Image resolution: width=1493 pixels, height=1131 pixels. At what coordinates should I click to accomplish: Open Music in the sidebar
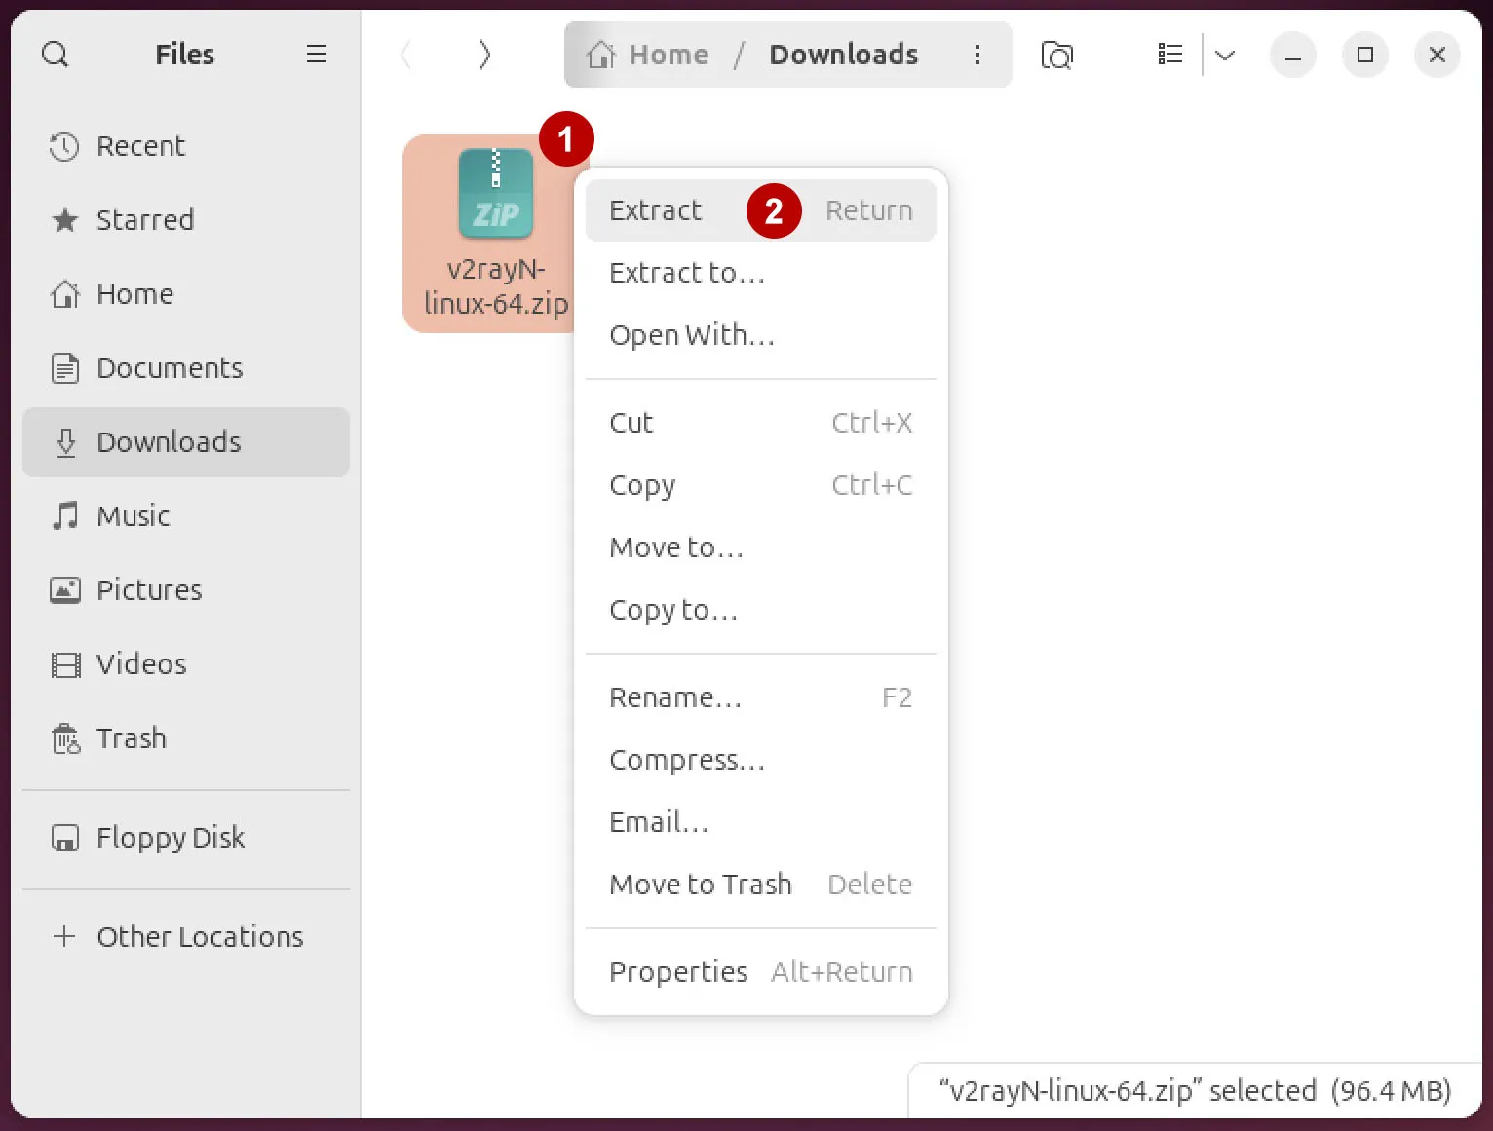pos(186,516)
